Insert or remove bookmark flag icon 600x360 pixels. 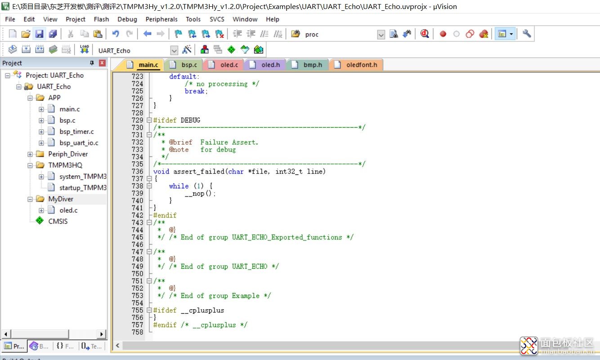pyautogui.click(x=179, y=34)
